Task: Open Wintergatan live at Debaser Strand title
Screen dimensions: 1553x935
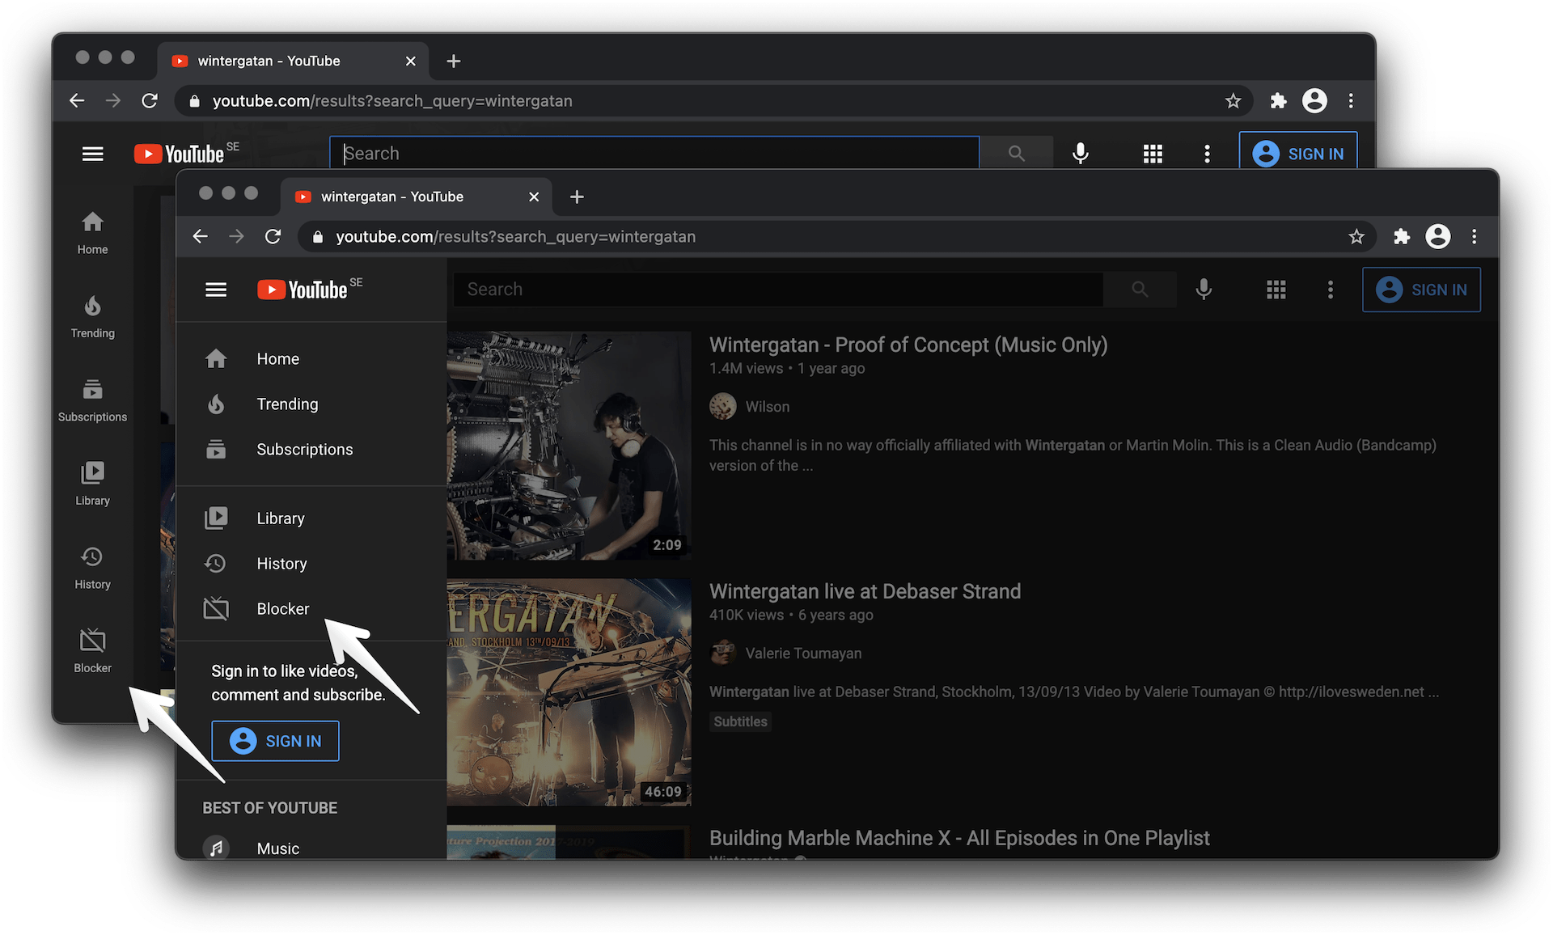Action: point(865,591)
